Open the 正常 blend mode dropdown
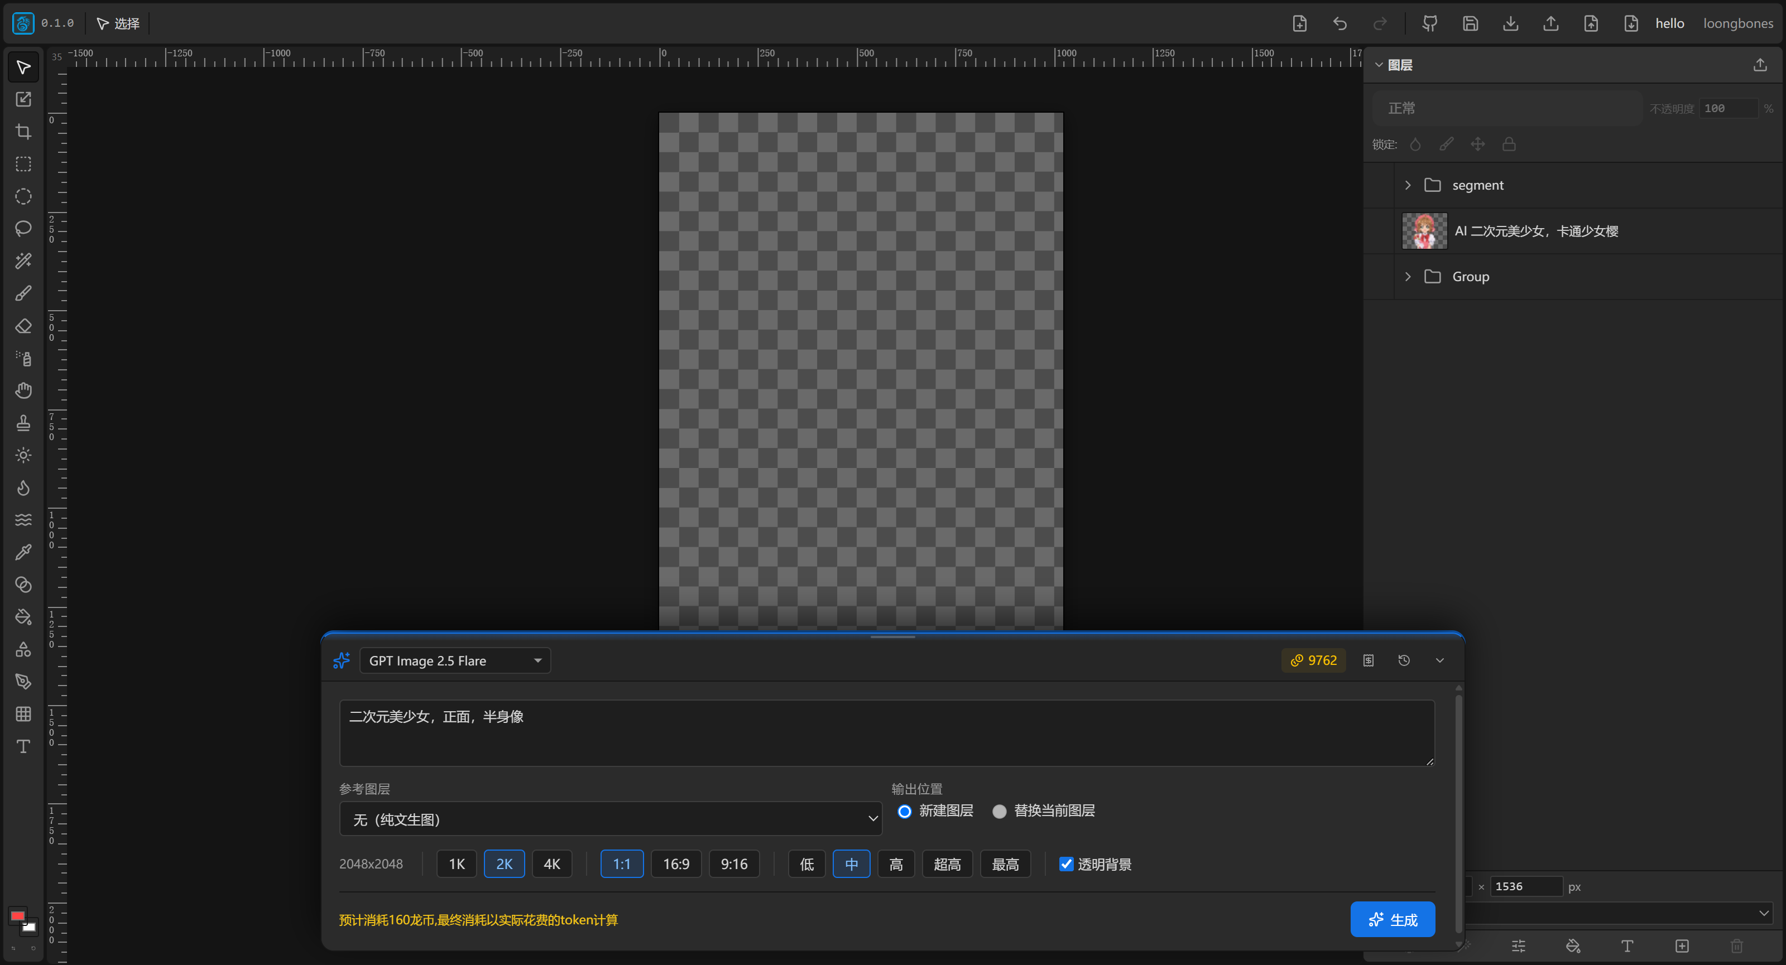The image size is (1786, 965). click(x=1506, y=108)
